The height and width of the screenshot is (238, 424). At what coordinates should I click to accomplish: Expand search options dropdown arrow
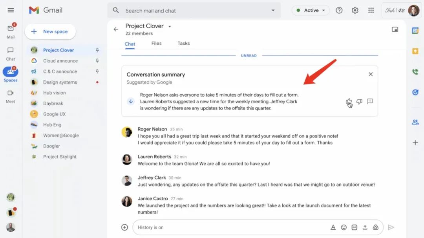click(x=273, y=10)
